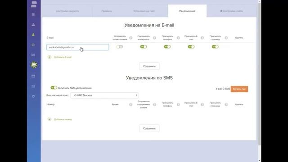Click the e-mail table 'Удалить' column header

click(239, 38)
